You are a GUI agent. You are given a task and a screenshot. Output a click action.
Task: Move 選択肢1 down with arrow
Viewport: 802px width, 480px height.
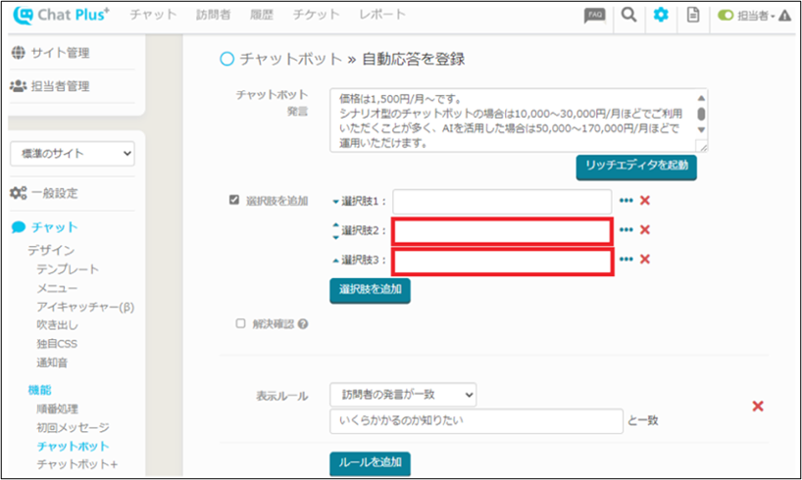(x=336, y=202)
